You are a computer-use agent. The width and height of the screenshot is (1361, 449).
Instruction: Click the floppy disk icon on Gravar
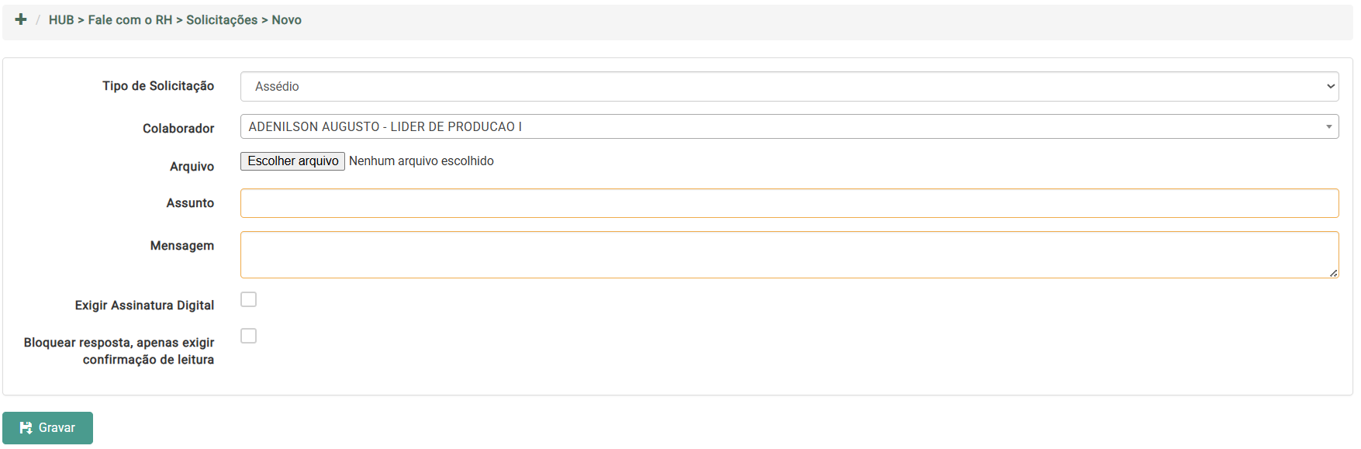[x=26, y=428]
